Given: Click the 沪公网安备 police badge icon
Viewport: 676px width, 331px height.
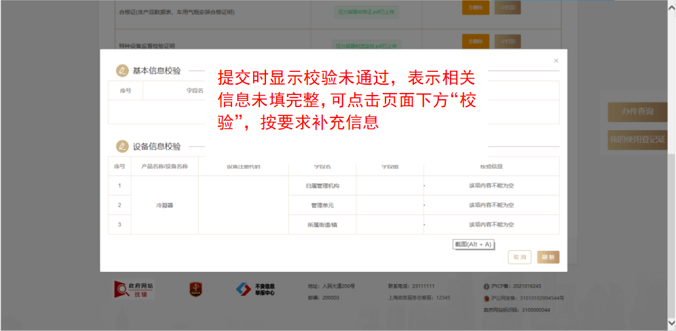Looking at the screenshot, I should 486,298.
